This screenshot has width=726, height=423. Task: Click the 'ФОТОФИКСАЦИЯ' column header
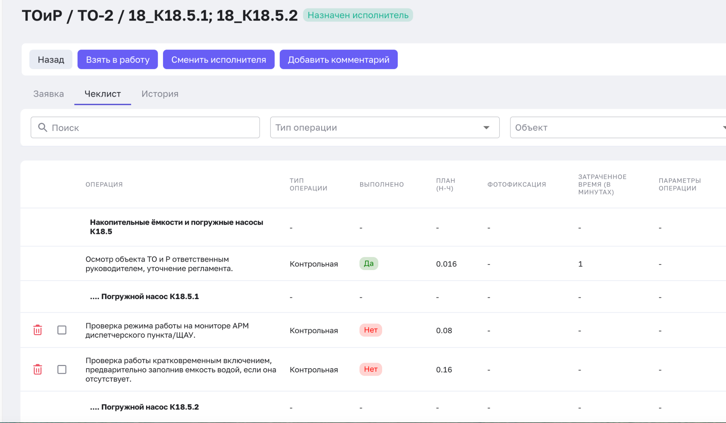click(x=516, y=184)
